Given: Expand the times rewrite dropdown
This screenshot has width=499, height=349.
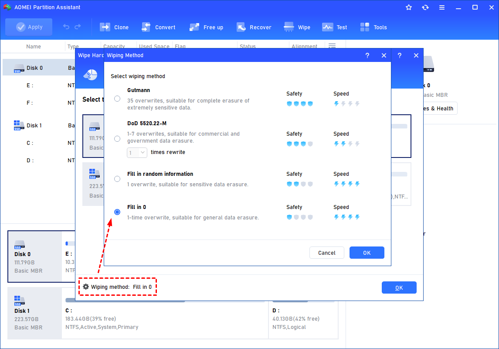Looking at the screenshot, I should (137, 153).
